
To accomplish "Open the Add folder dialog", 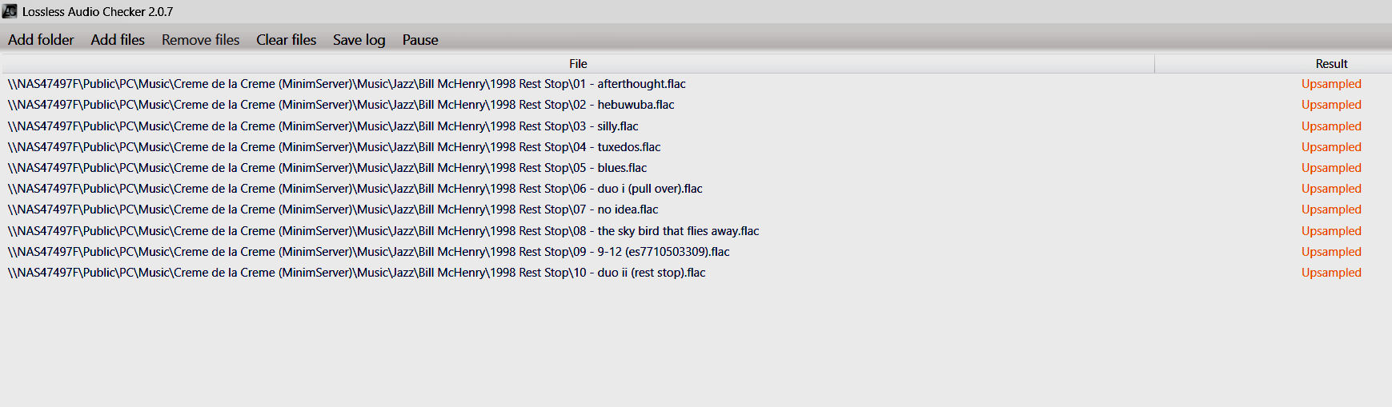I will (41, 40).
